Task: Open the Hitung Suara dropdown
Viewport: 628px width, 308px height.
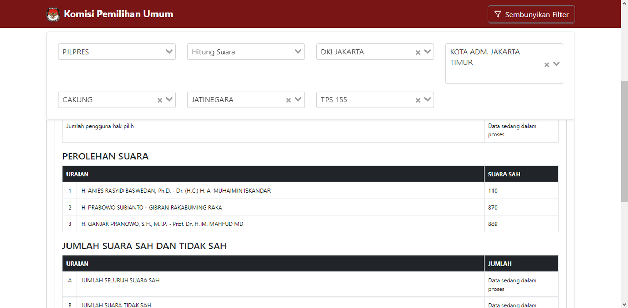Action: pyautogui.click(x=246, y=52)
